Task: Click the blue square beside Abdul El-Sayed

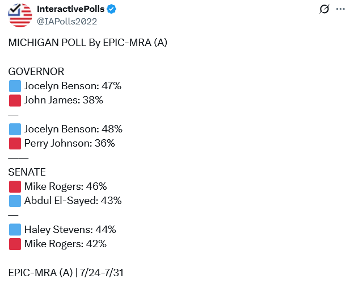Action: pos(15,201)
